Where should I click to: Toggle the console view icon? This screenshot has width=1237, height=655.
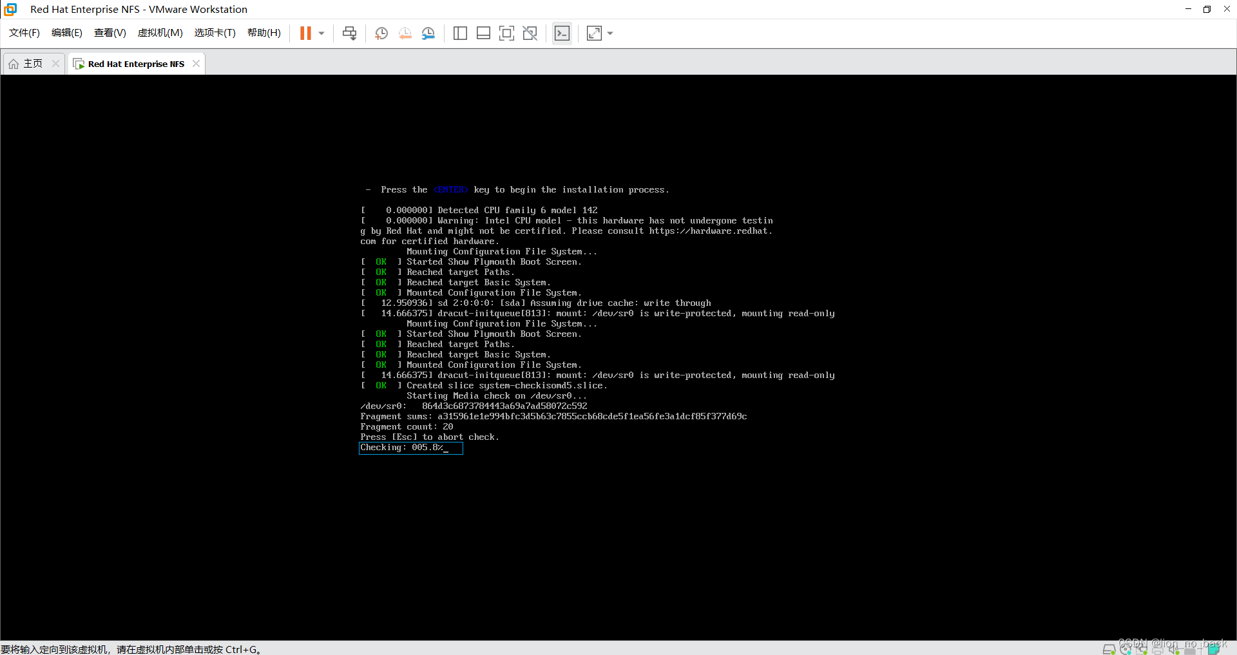562,33
